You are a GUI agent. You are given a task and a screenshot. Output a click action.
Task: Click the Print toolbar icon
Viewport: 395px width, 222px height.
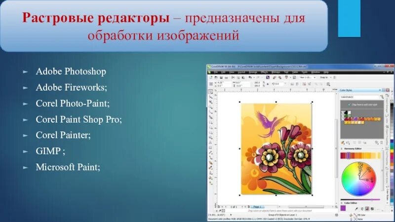(227, 77)
